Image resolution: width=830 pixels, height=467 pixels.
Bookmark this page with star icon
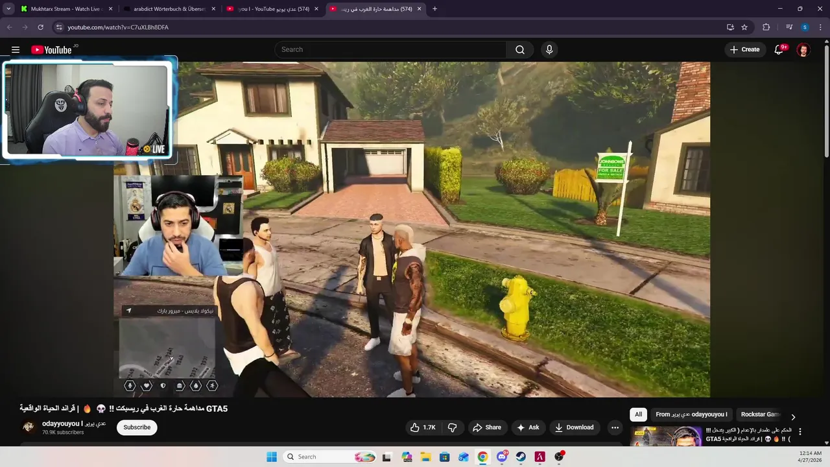point(744,27)
